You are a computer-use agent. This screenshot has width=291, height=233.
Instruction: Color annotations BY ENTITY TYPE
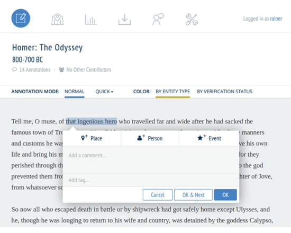[x=172, y=92]
